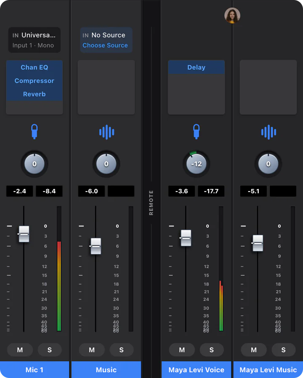Open the Chan EQ plug-in on Mic 1
This screenshot has width=303, height=378.
click(x=35, y=67)
